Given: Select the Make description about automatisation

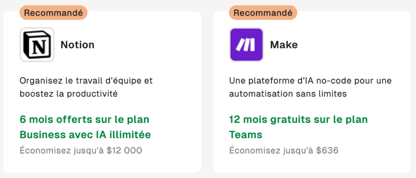Looking at the screenshot, I should pos(310,81).
